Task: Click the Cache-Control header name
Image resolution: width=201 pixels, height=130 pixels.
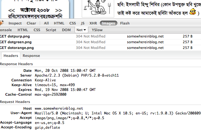Action: (18, 94)
